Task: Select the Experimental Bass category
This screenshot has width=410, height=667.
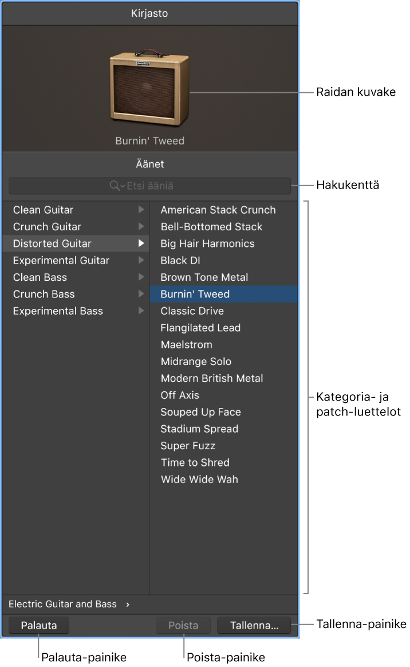Action: coord(58,311)
